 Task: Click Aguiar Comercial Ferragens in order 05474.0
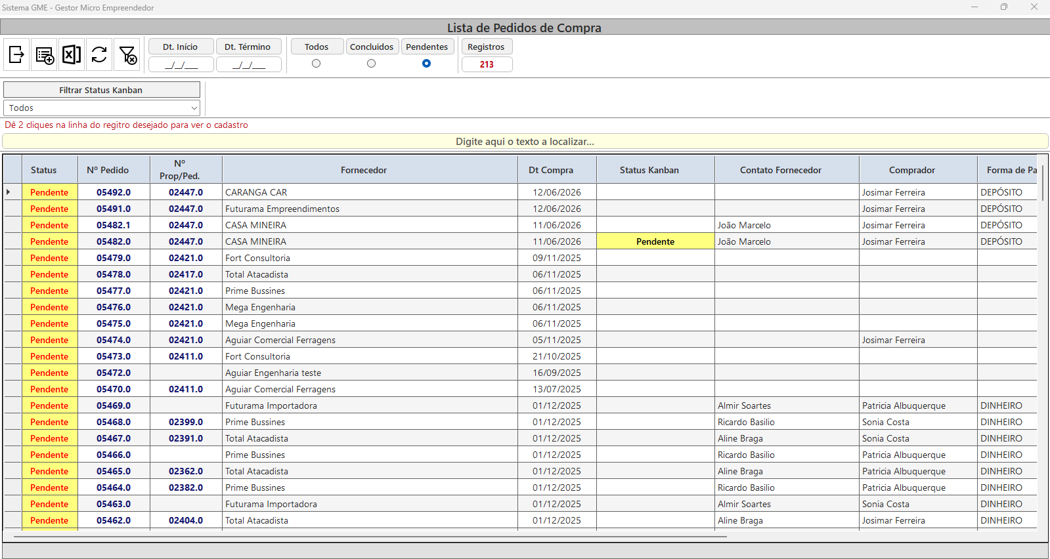(280, 340)
